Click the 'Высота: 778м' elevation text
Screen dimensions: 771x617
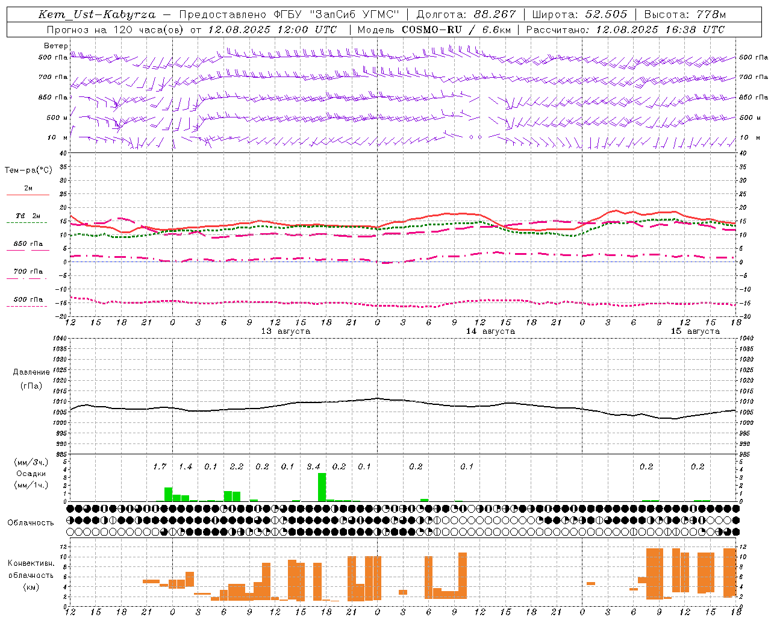pyautogui.click(x=685, y=14)
